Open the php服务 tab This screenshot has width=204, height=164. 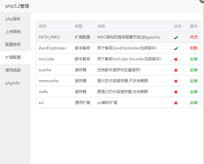[x=15, y=19]
